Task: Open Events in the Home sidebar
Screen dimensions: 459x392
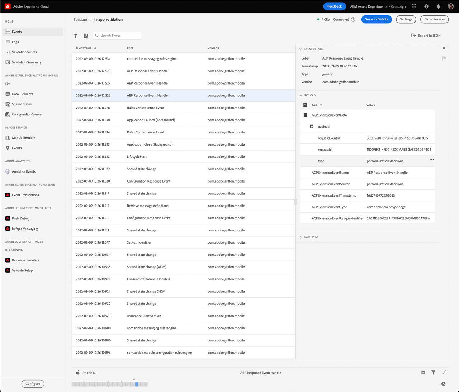Action: (33, 32)
